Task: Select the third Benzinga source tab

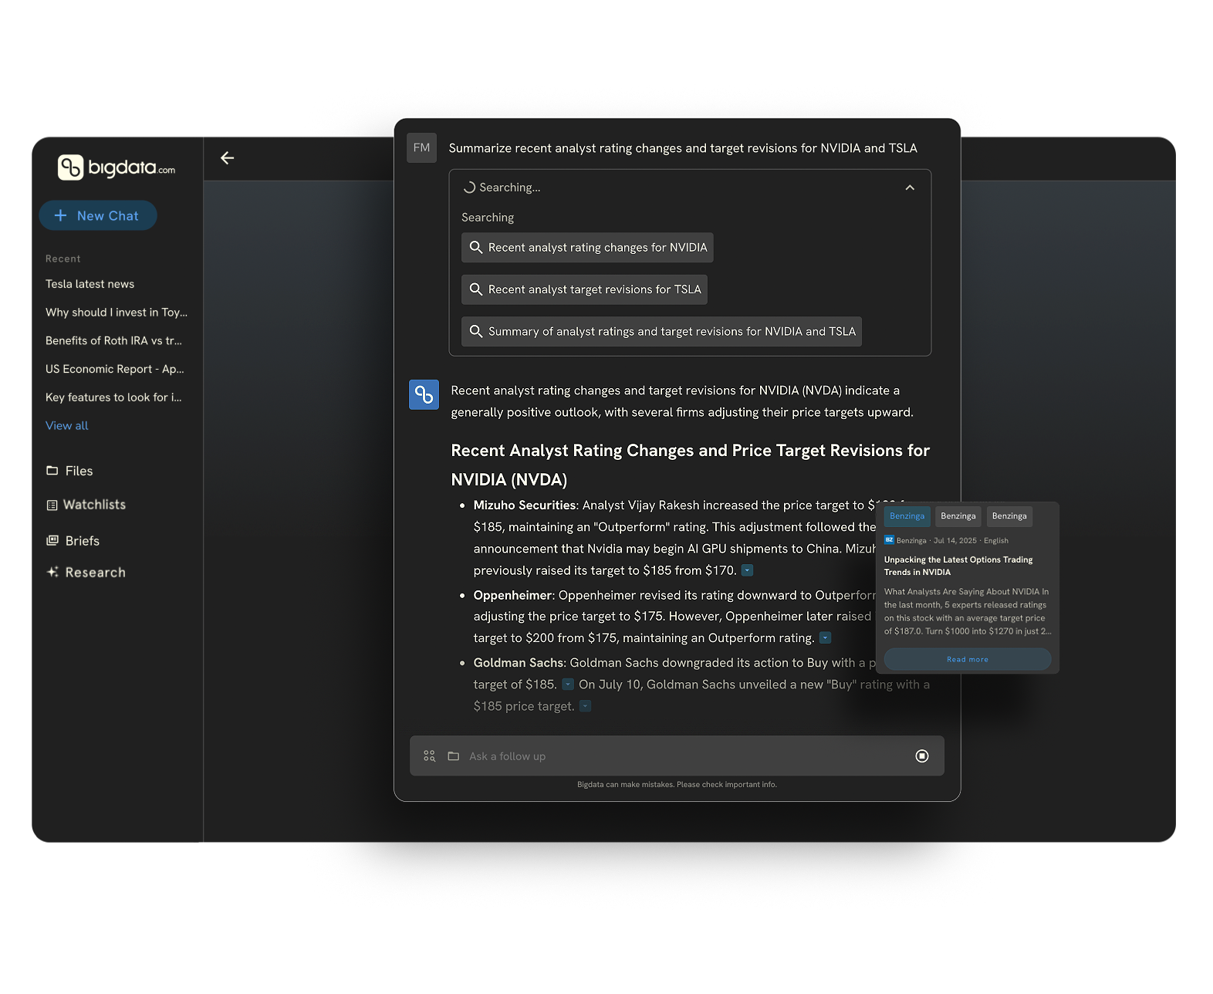Action: 1009,516
